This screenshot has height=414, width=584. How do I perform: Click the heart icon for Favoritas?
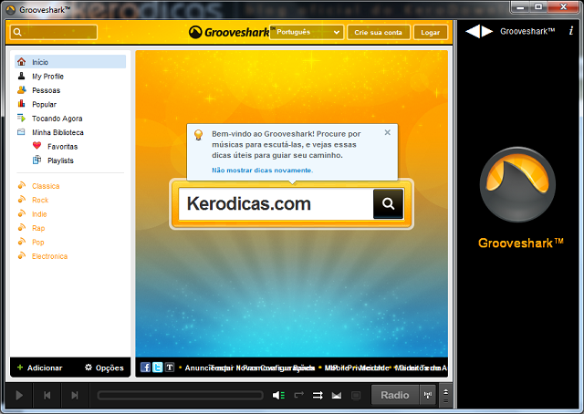[x=36, y=146]
